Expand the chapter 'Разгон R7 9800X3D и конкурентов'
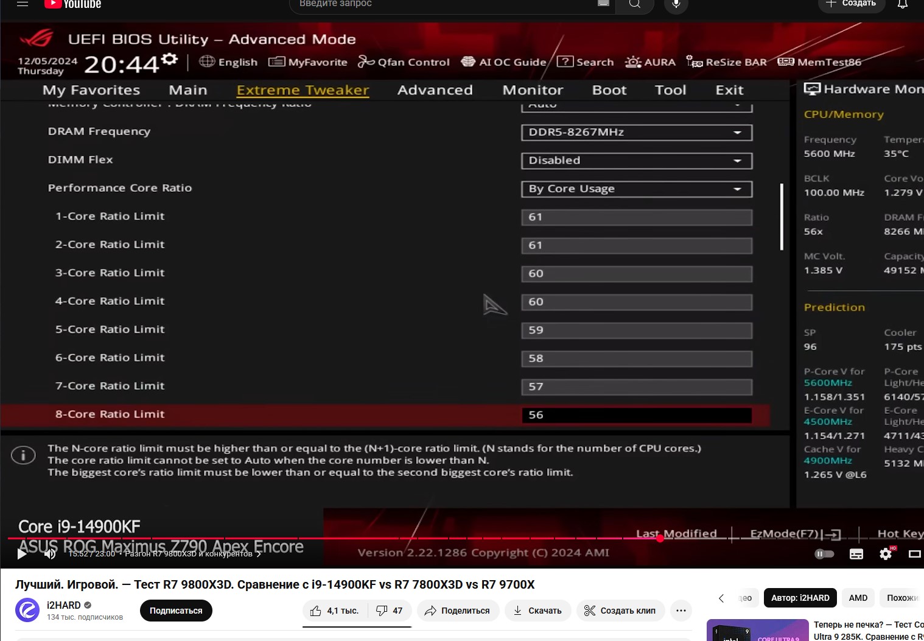Viewport: 924px width, 641px height. (x=193, y=554)
